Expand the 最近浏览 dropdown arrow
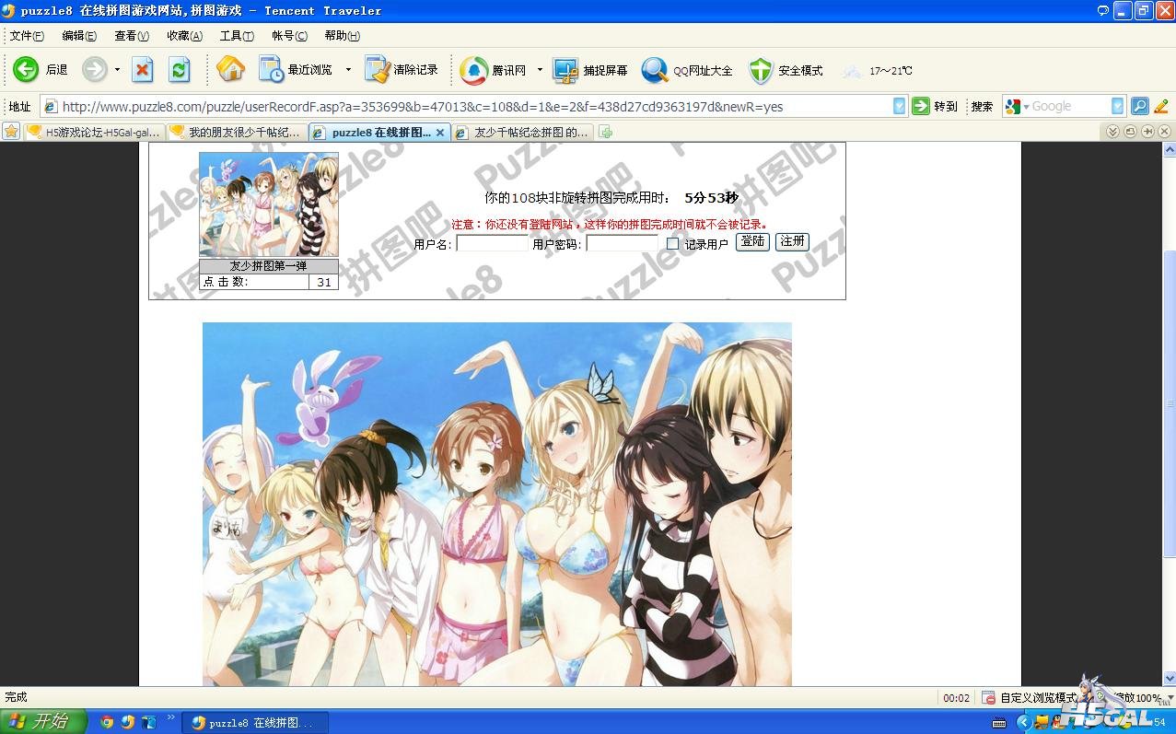This screenshot has height=734, width=1176. [x=348, y=70]
